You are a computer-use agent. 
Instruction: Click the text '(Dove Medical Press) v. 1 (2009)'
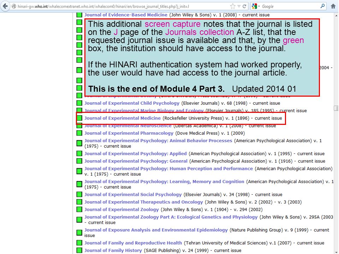210,133
